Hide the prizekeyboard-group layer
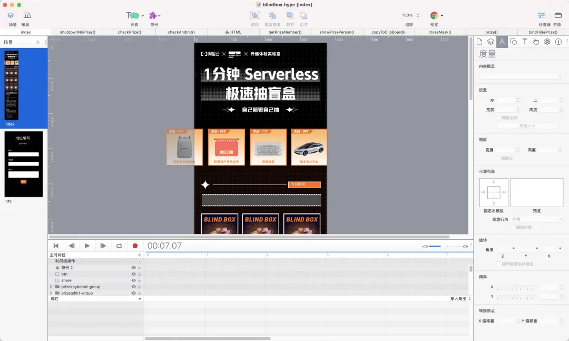 click(133, 287)
